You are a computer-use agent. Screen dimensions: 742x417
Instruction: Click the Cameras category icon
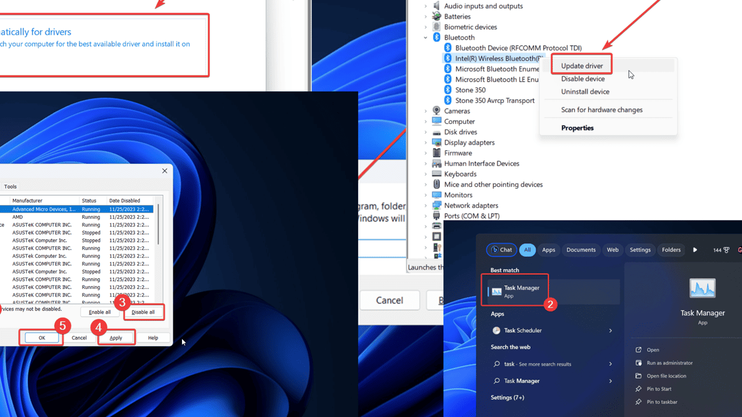pos(436,111)
